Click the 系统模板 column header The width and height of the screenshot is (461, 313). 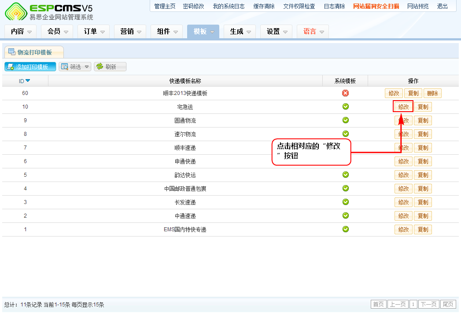(x=345, y=81)
